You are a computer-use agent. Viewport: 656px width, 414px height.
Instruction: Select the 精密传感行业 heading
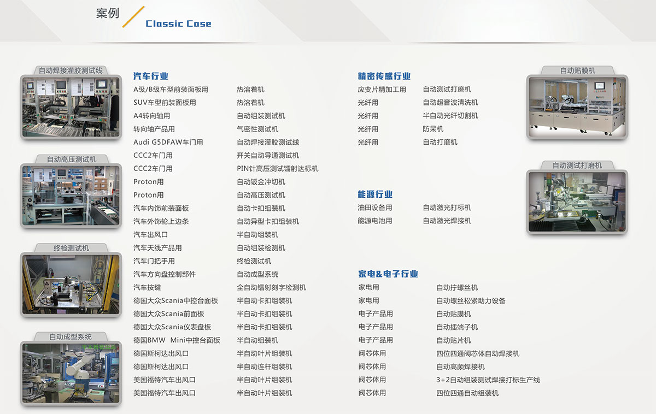pyautogui.click(x=384, y=76)
